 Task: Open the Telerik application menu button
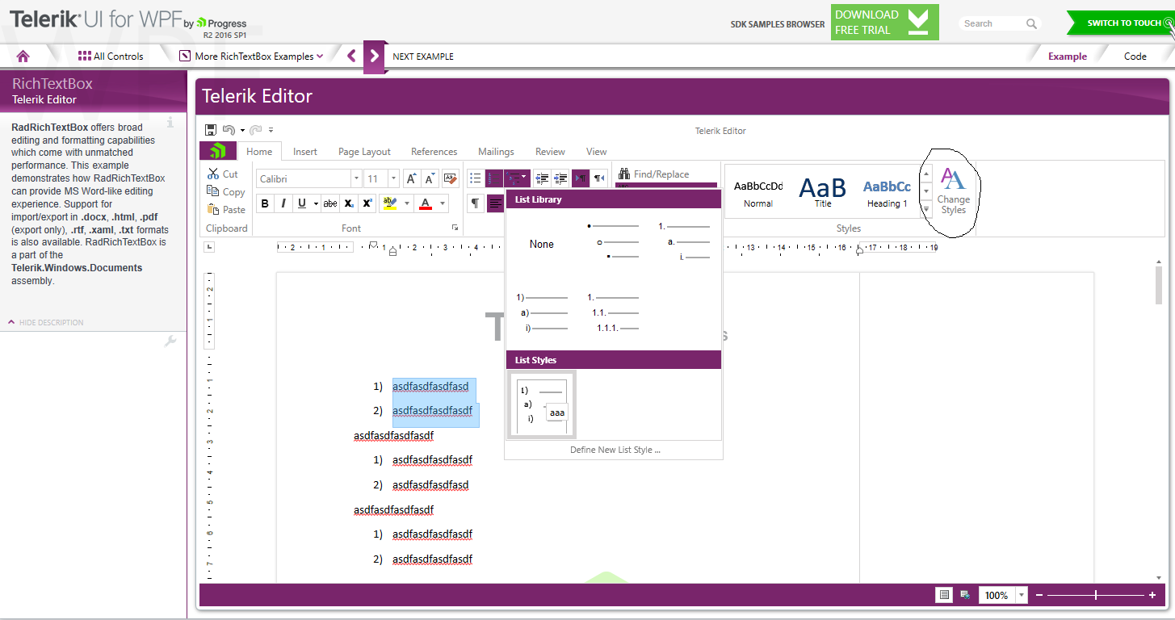click(x=218, y=151)
